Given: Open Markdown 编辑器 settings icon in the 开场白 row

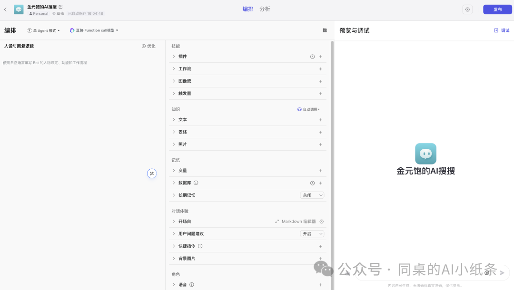Looking at the screenshot, I should (x=321, y=221).
